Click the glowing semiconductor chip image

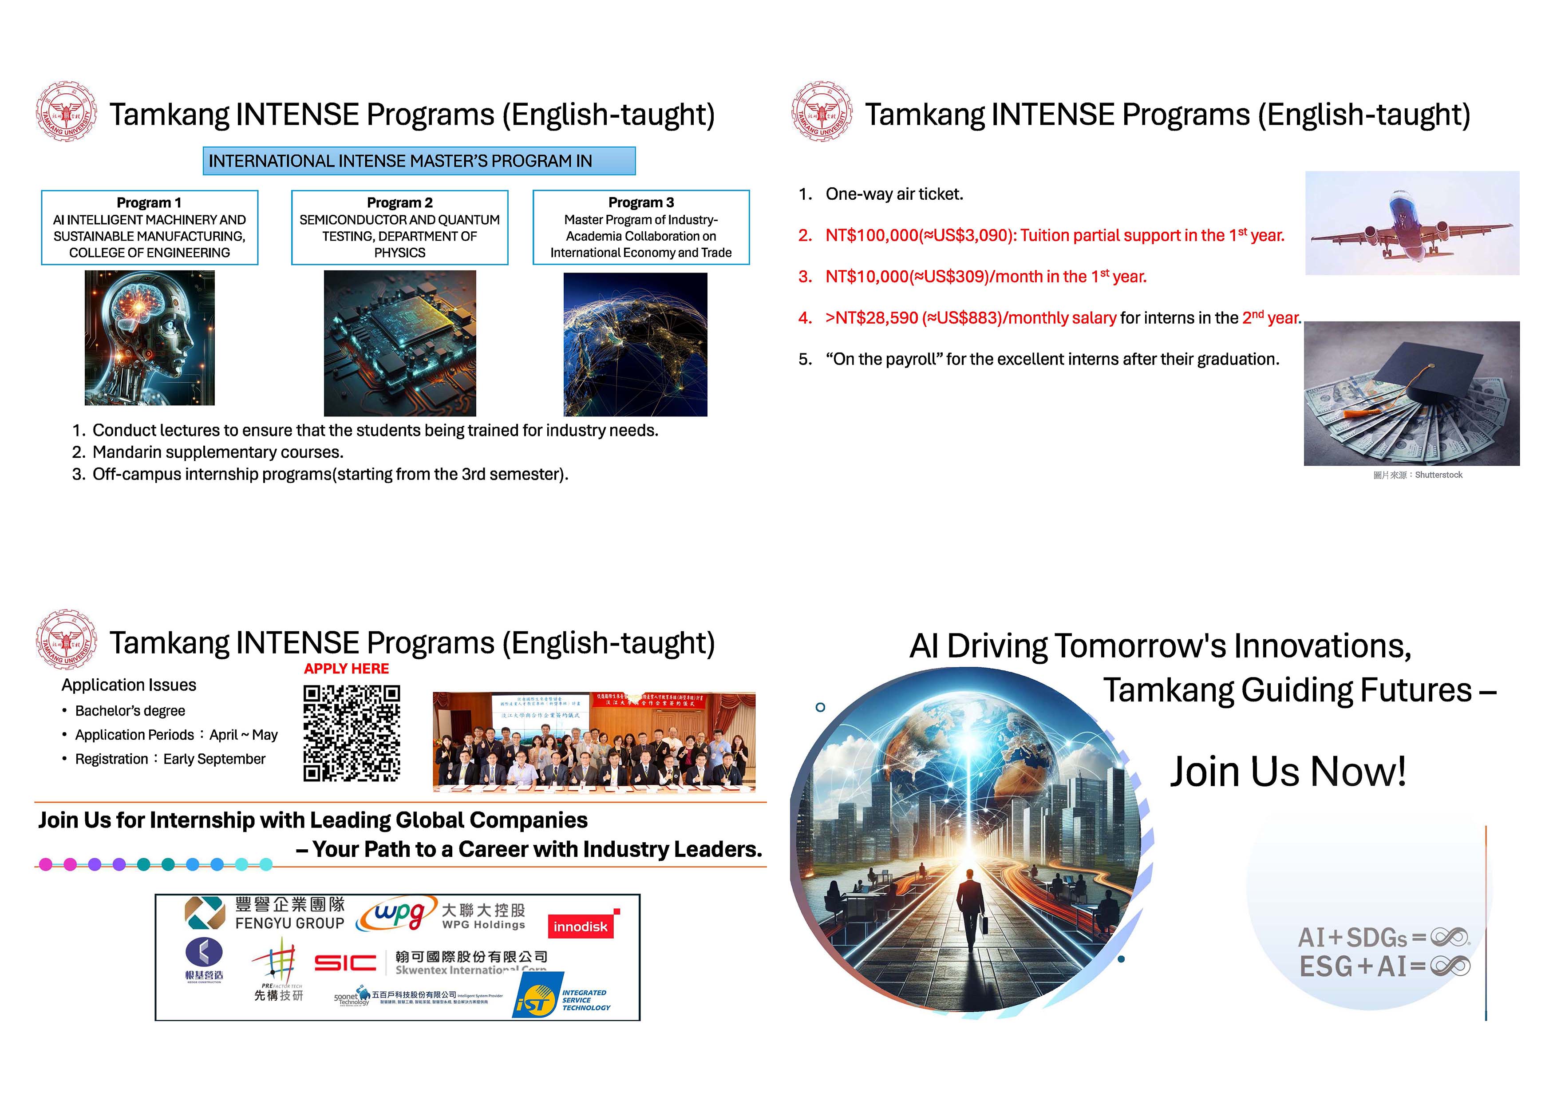[x=400, y=343]
